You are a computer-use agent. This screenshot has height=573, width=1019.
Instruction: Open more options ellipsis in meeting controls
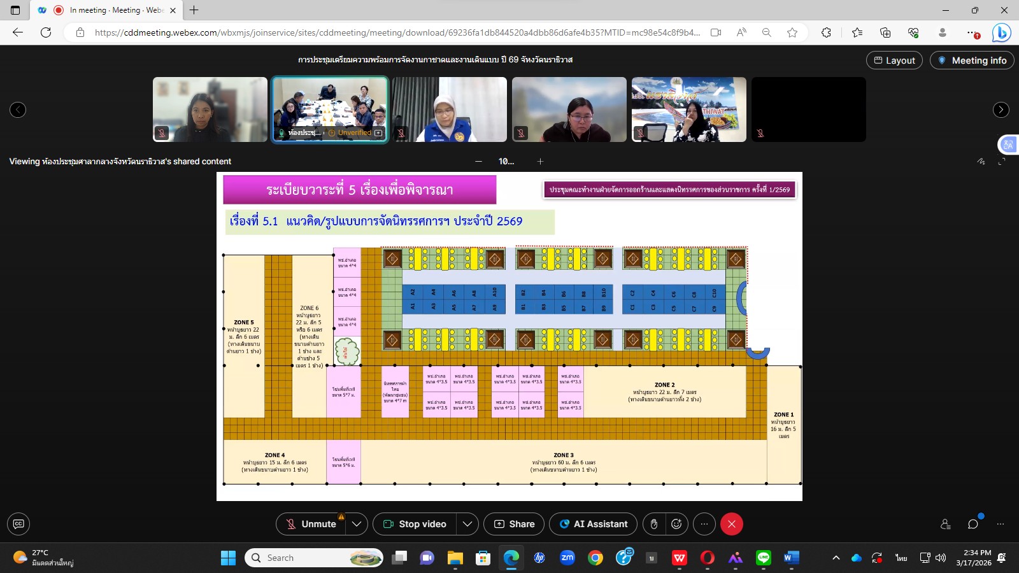704,524
